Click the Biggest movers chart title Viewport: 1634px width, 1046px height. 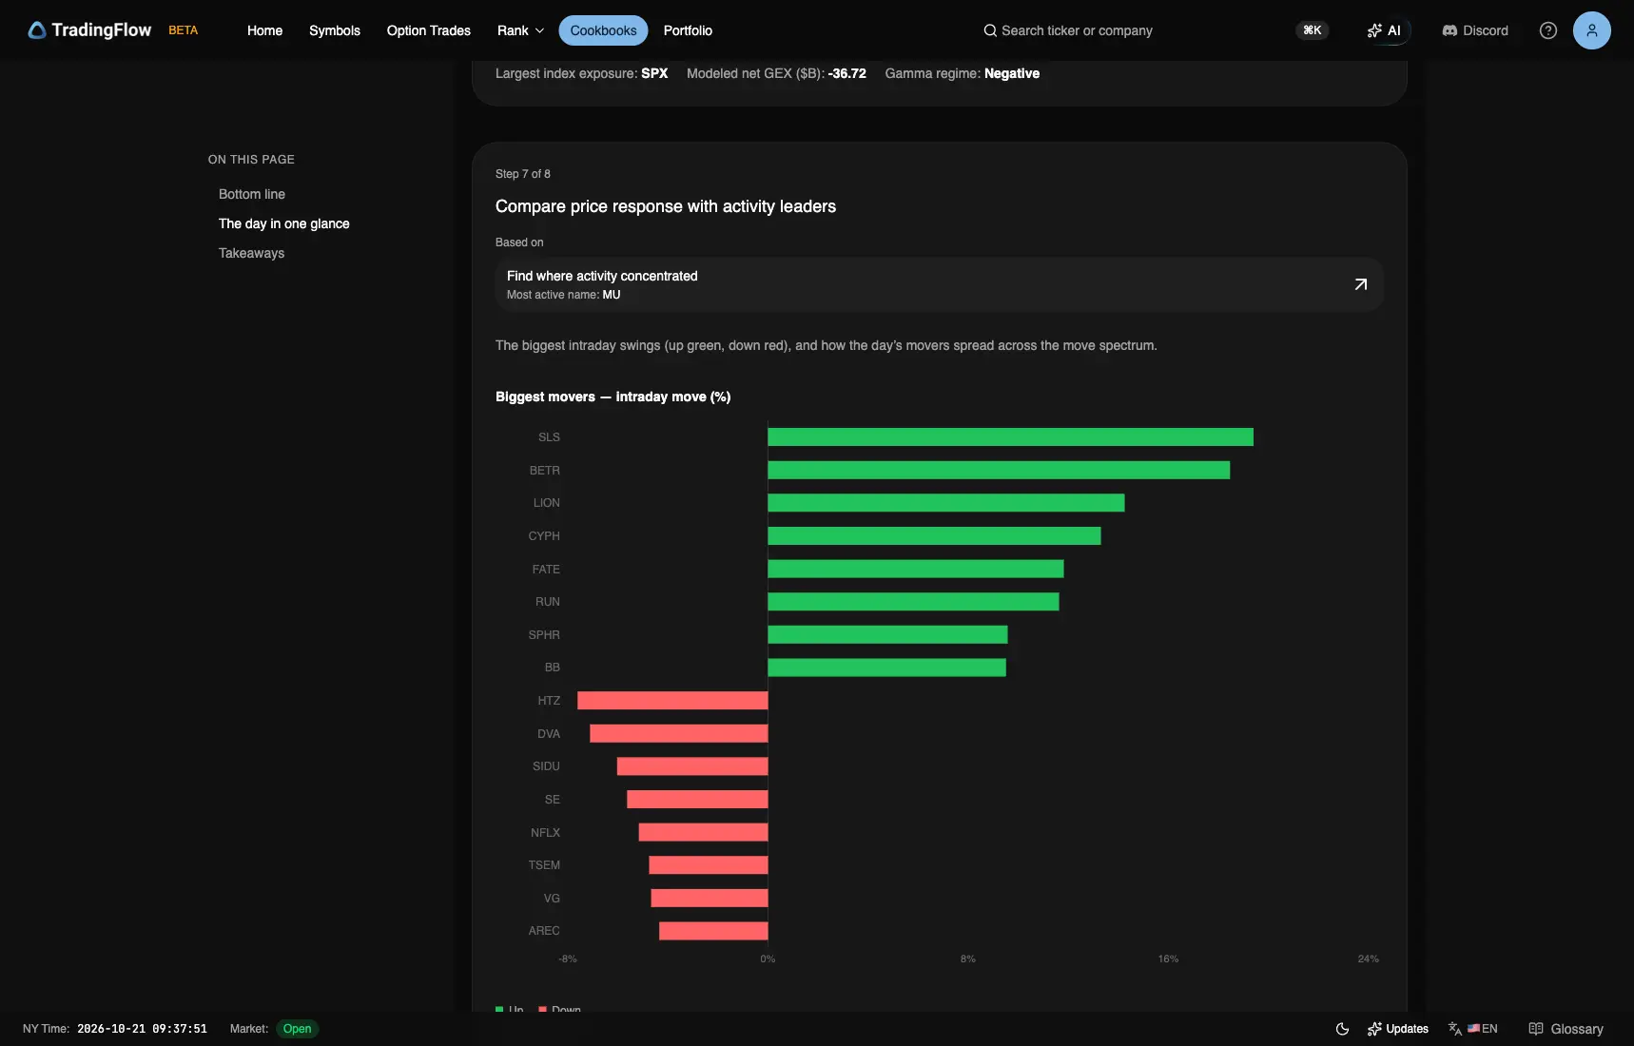pos(613,397)
